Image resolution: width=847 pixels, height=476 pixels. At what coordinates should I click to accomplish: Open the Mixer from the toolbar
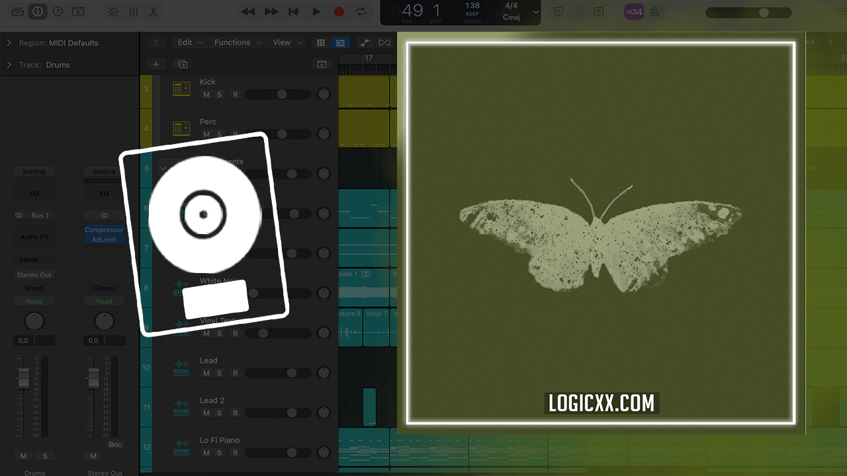(133, 11)
